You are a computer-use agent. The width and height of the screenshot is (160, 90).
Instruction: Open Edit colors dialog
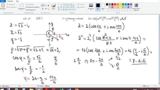point(136,7)
